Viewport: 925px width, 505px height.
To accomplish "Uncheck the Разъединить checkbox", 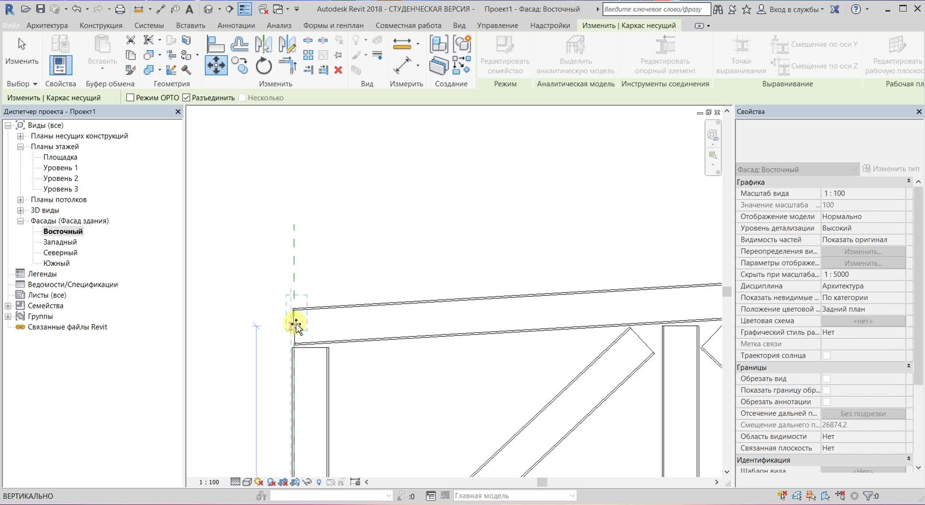I will pyautogui.click(x=186, y=98).
